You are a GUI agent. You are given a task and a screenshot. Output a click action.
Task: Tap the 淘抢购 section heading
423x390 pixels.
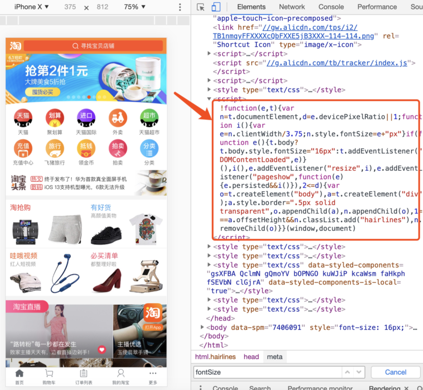pos(20,207)
